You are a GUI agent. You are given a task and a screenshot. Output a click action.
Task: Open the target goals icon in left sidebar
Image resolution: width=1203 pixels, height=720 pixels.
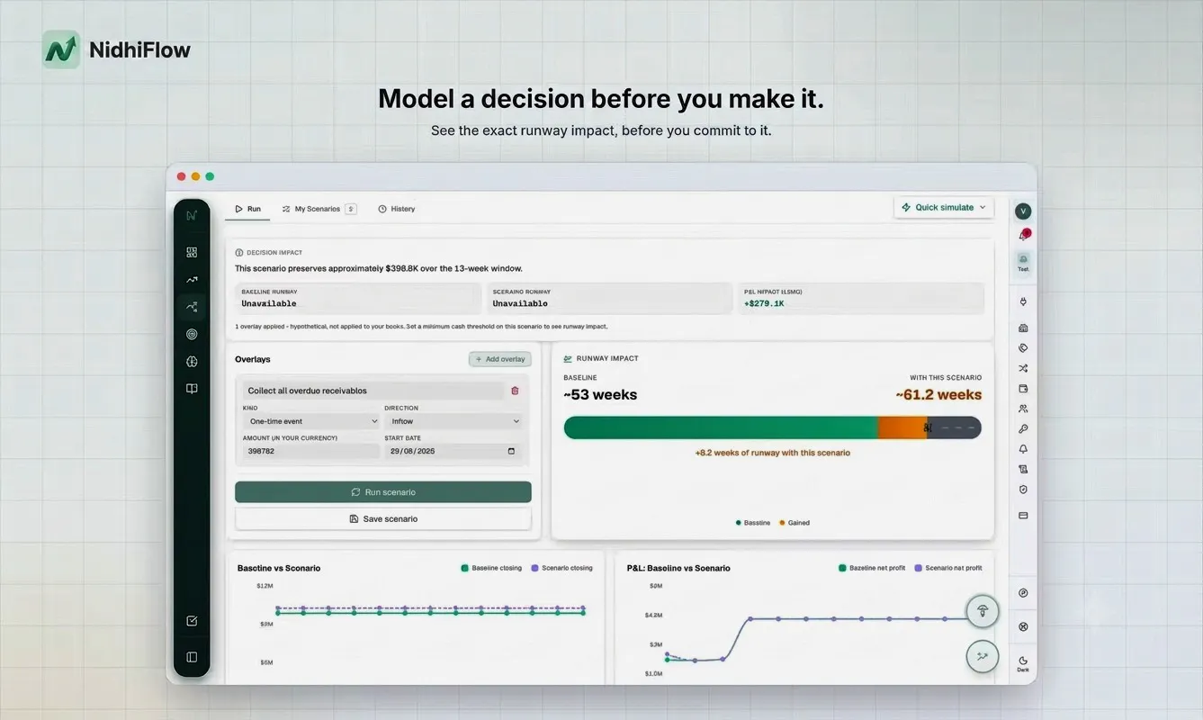point(192,334)
